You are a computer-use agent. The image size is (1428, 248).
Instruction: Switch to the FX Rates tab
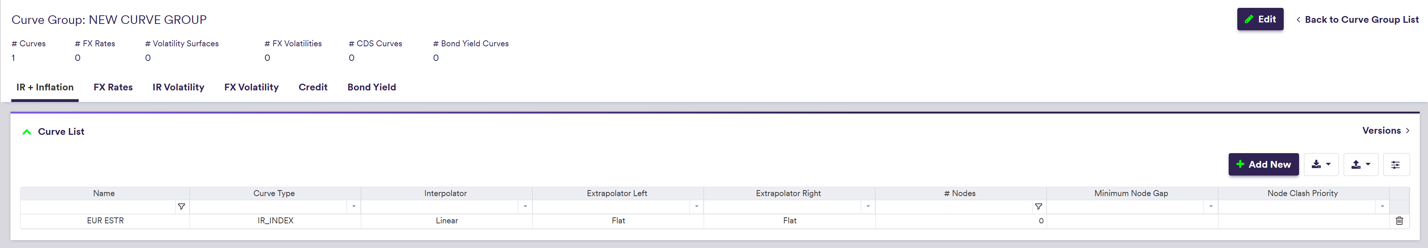[x=113, y=87]
